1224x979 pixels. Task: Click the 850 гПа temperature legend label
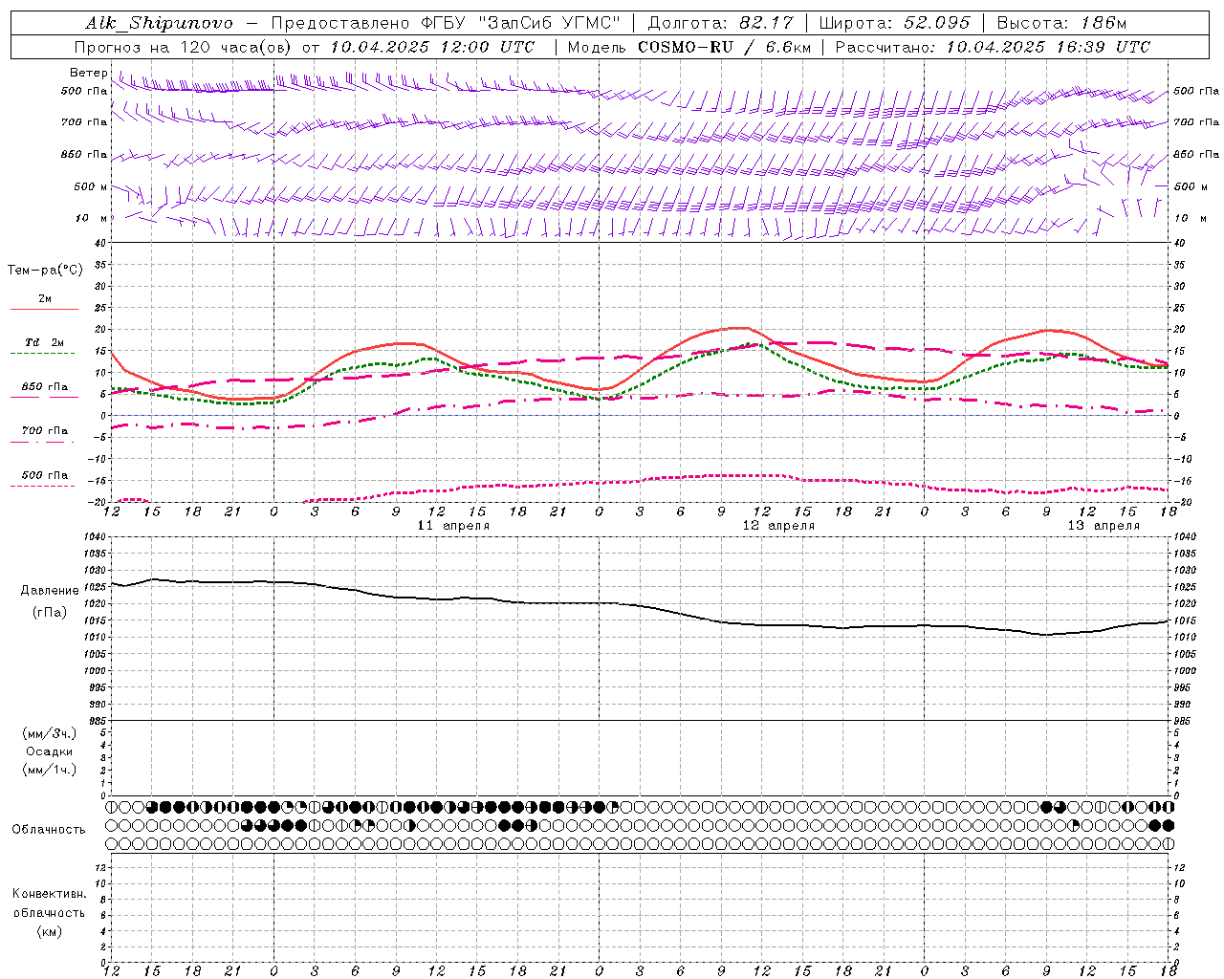point(45,387)
